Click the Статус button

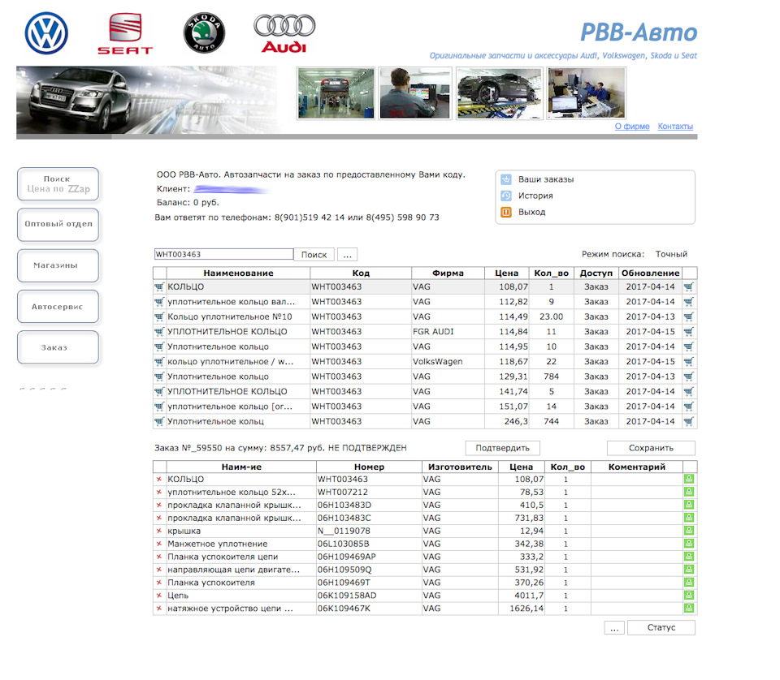(x=661, y=628)
